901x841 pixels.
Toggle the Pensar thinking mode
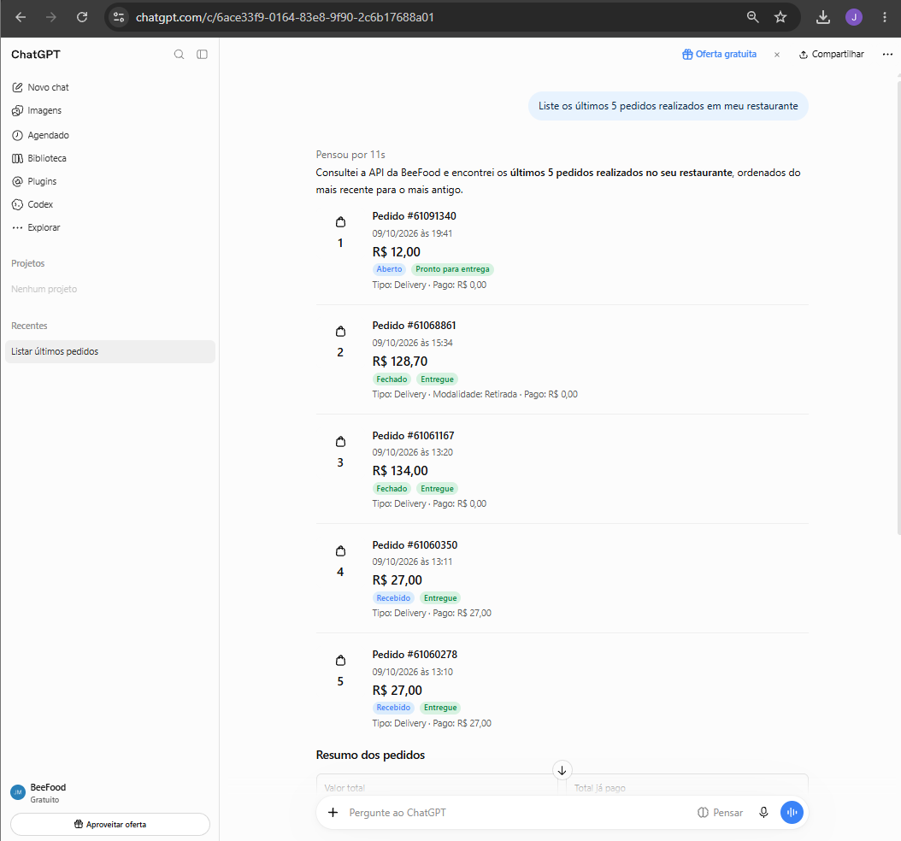721,812
